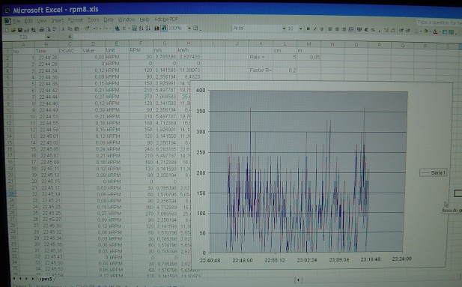Viewport: 462px width, 287px height.
Task: Click the AutoSum sigma icon
Action: tap(124, 28)
